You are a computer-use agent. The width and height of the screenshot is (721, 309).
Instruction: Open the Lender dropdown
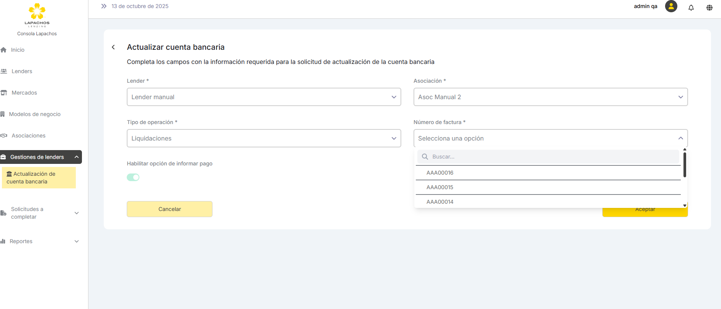pos(263,97)
